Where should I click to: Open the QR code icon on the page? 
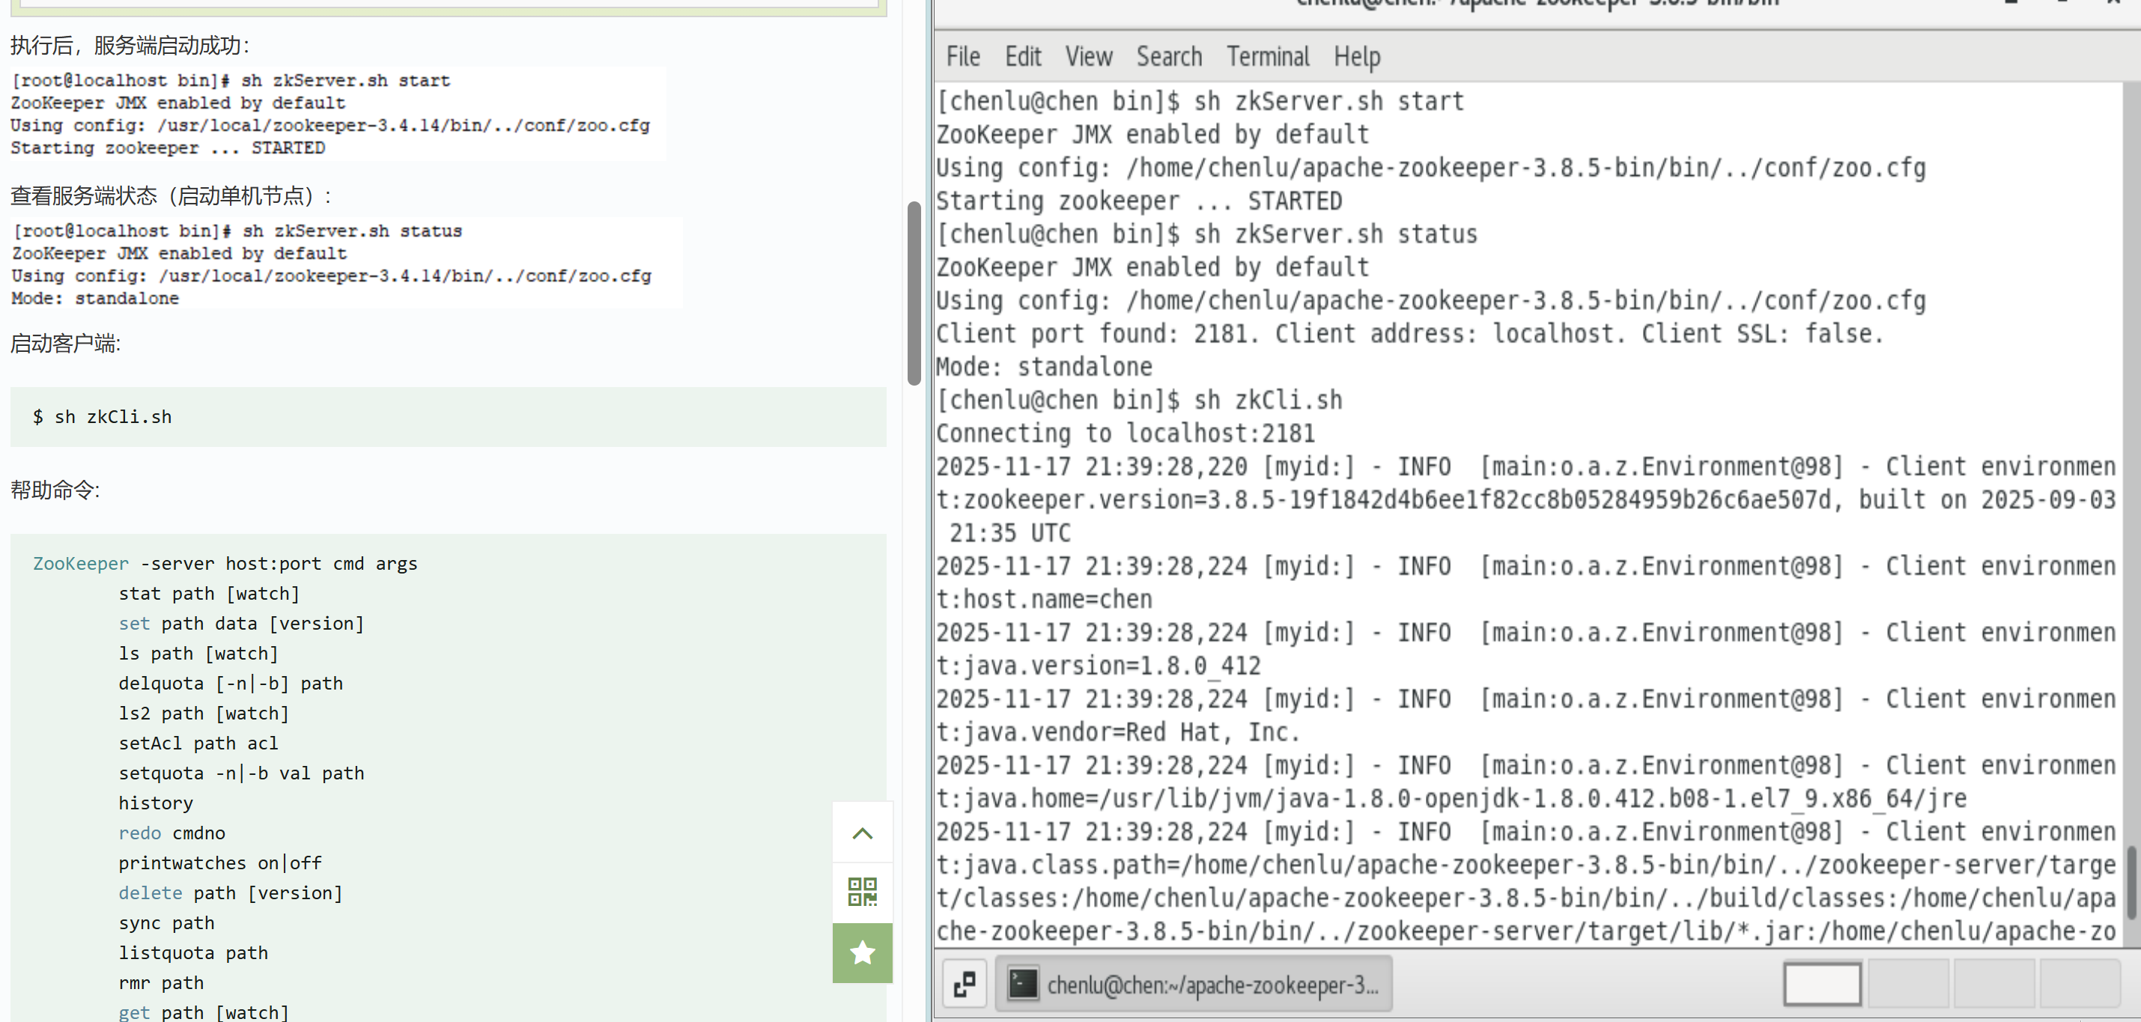(x=862, y=892)
